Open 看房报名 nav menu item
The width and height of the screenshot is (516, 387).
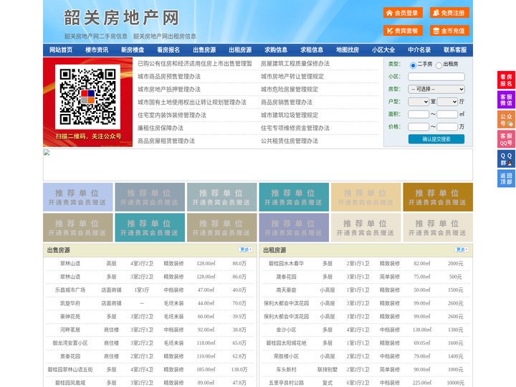click(168, 50)
